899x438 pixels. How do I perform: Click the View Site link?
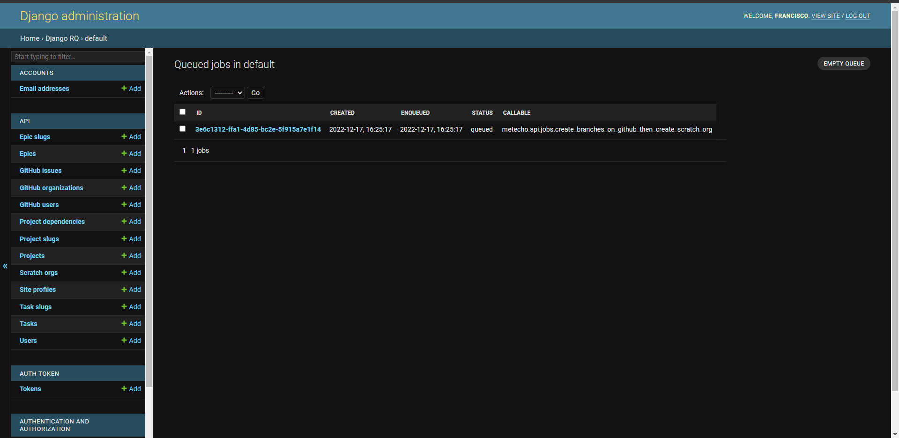coord(825,16)
